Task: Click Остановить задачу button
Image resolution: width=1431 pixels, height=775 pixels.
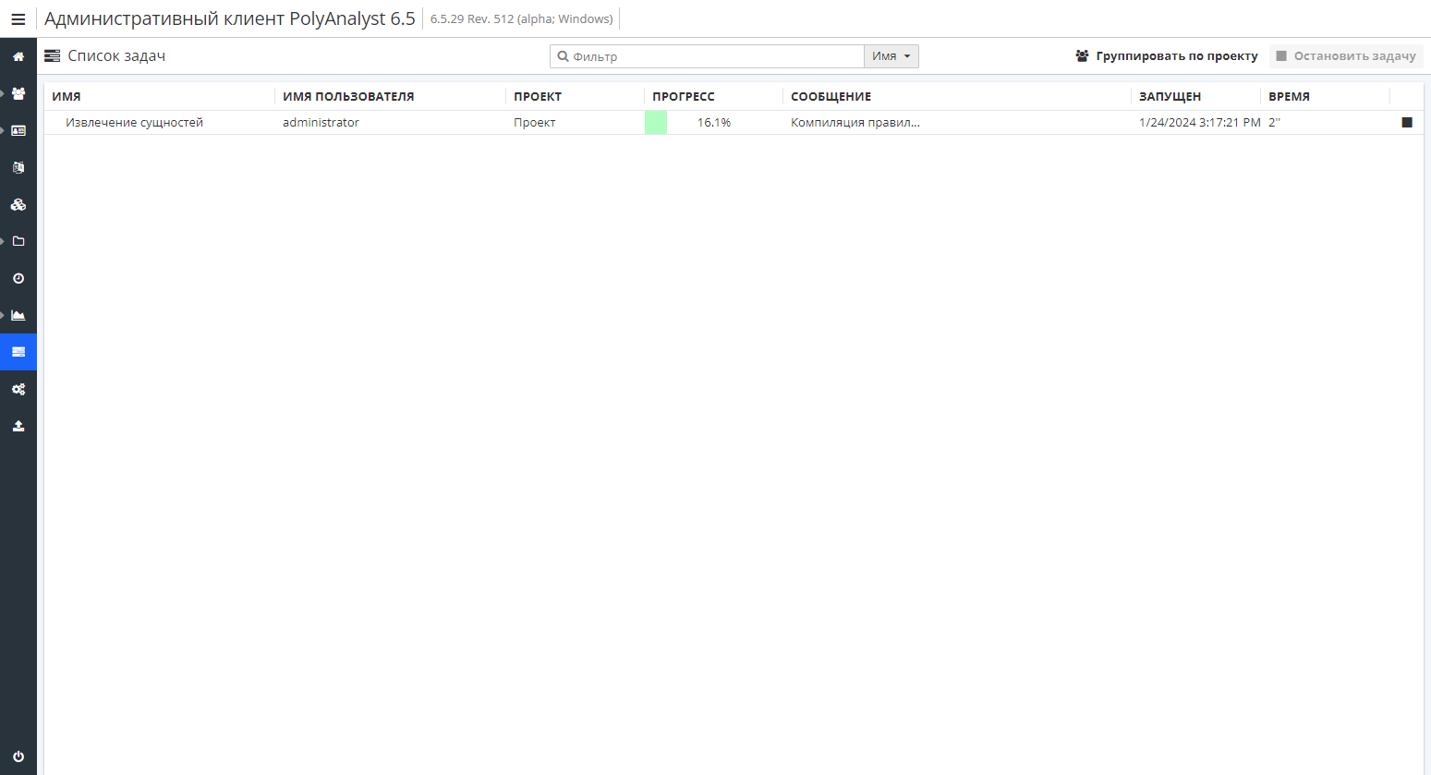Action: tap(1346, 56)
